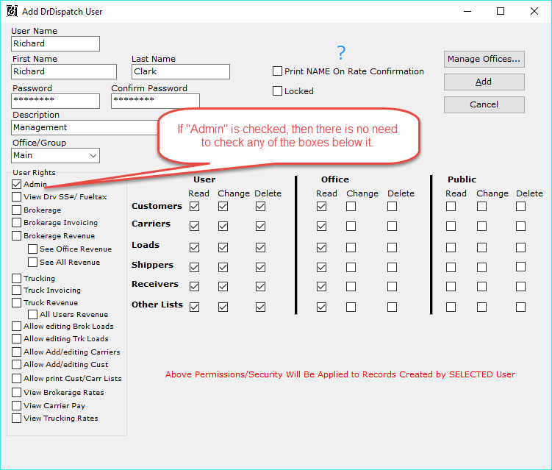The height and width of the screenshot is (470, 552).
Task: Uncheck Shippers User Read permission
Action: point(194,268)
